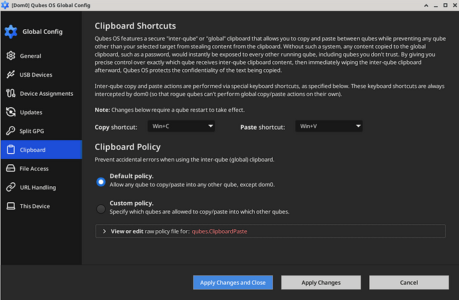459x300 pixels.
Task: Click the Split GPG key icon
Action: [x=11, y=131]
